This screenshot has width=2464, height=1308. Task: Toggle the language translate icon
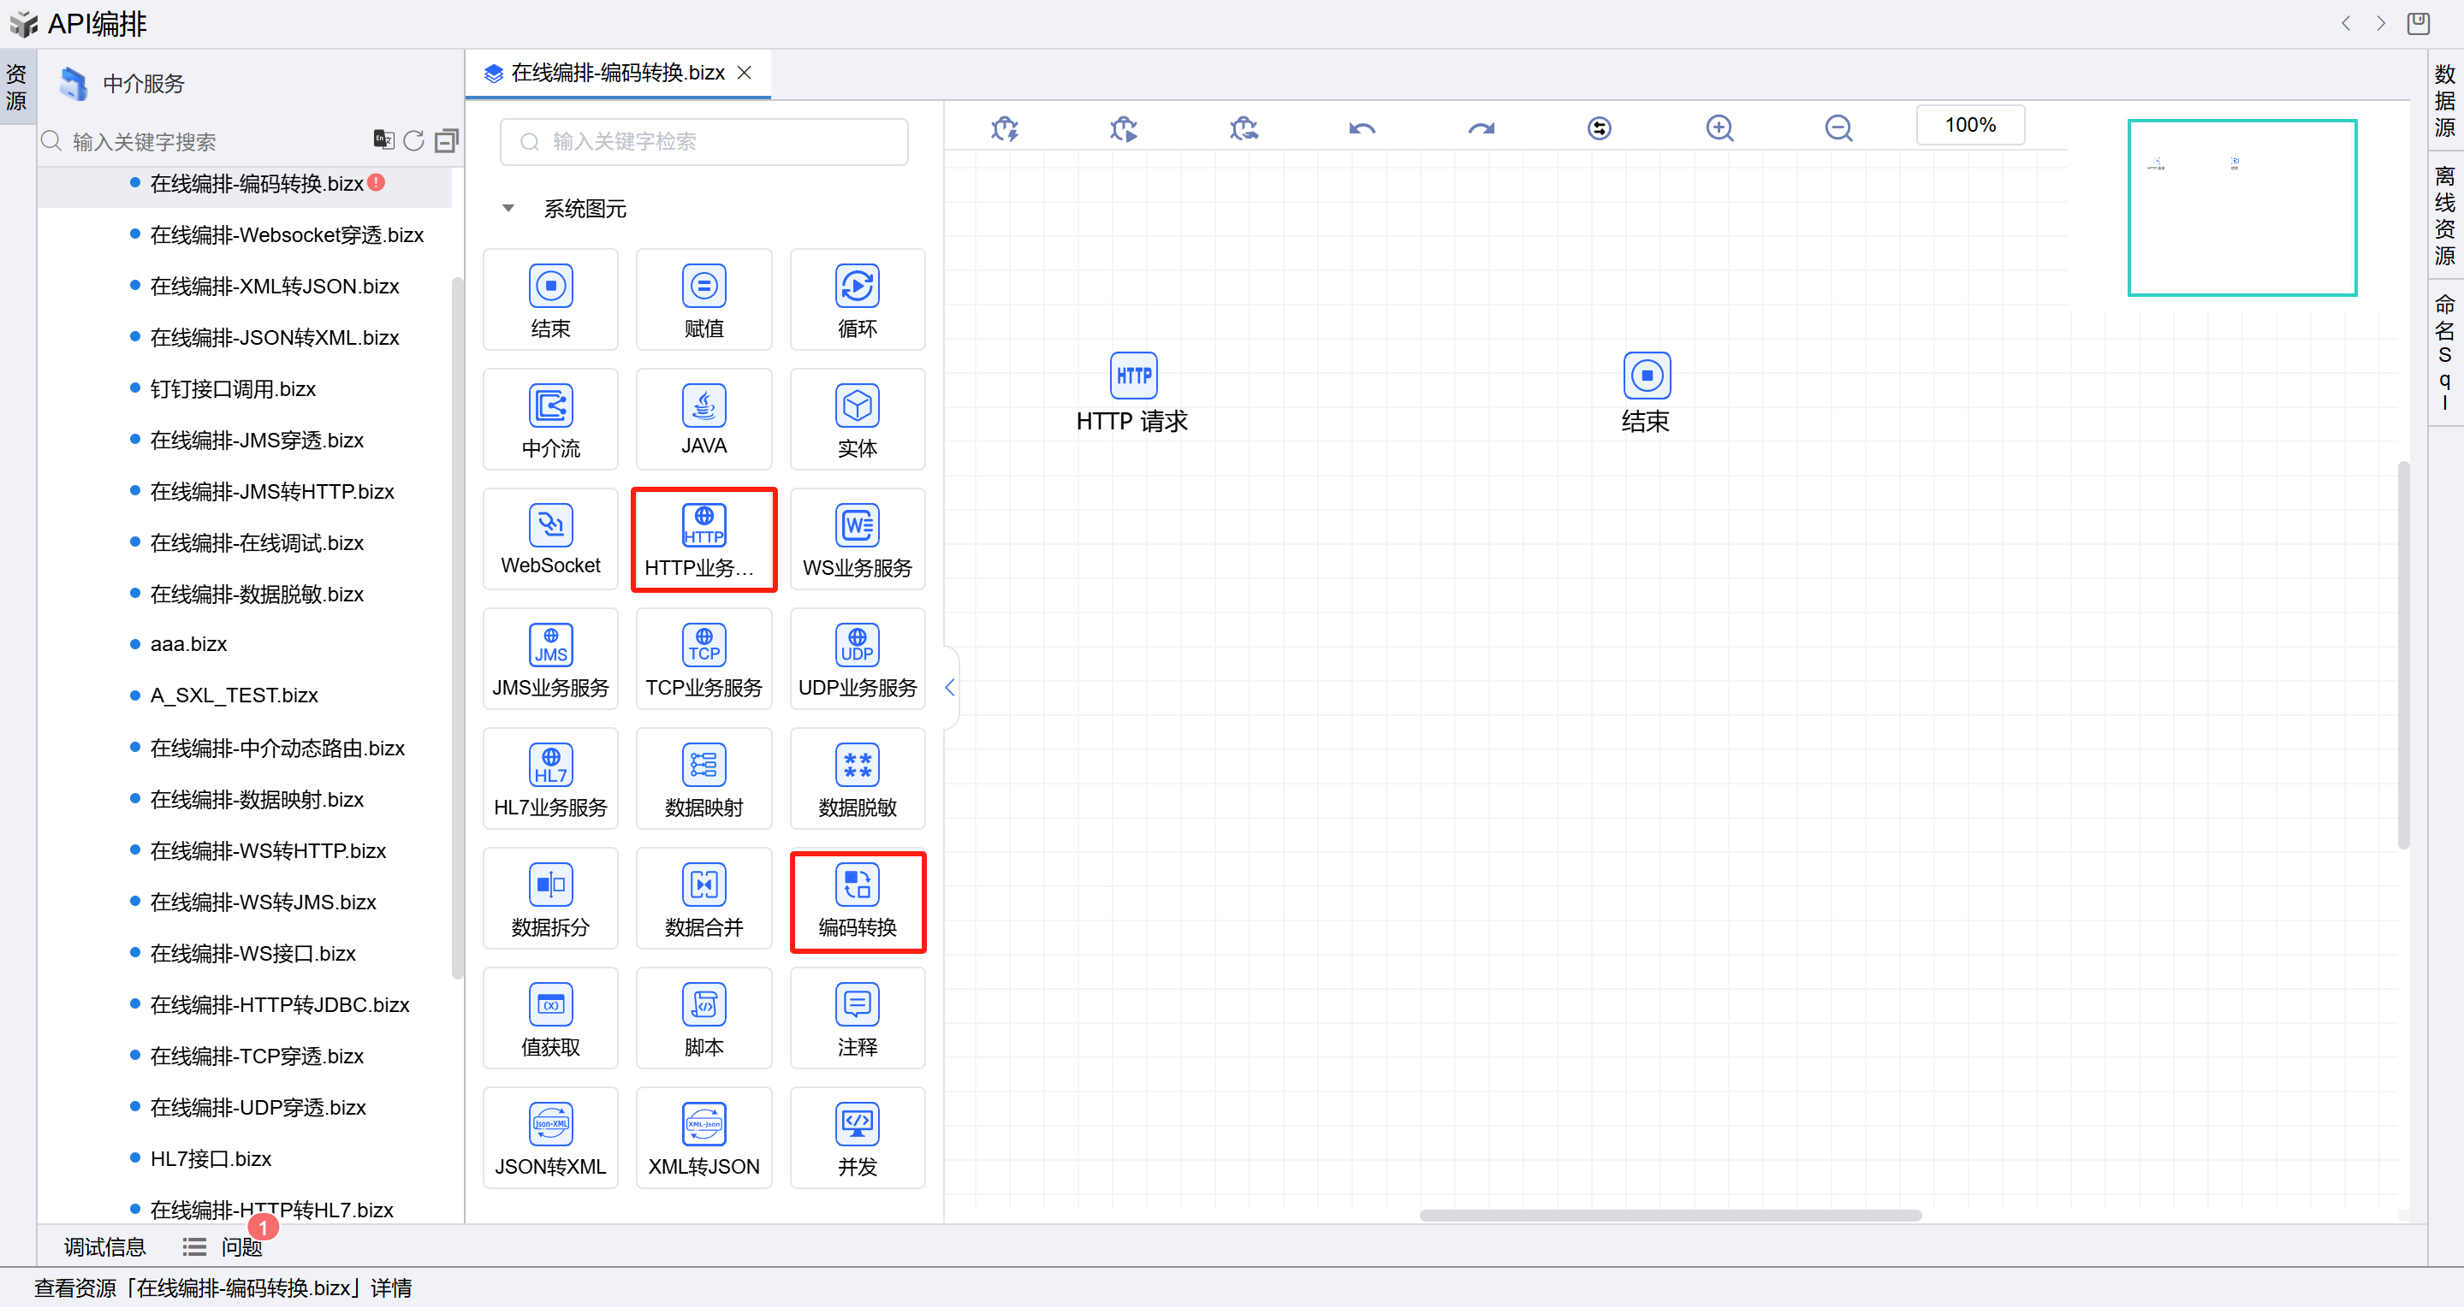click(383, 140)
